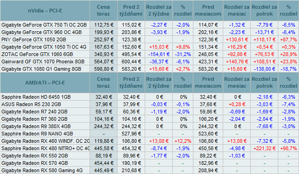Select Gigabyte GTX 1080 G1 Gaming 8GB
The height and width of the screenshot is (174, 299).
pyautogui.click(x=41, y=69)
